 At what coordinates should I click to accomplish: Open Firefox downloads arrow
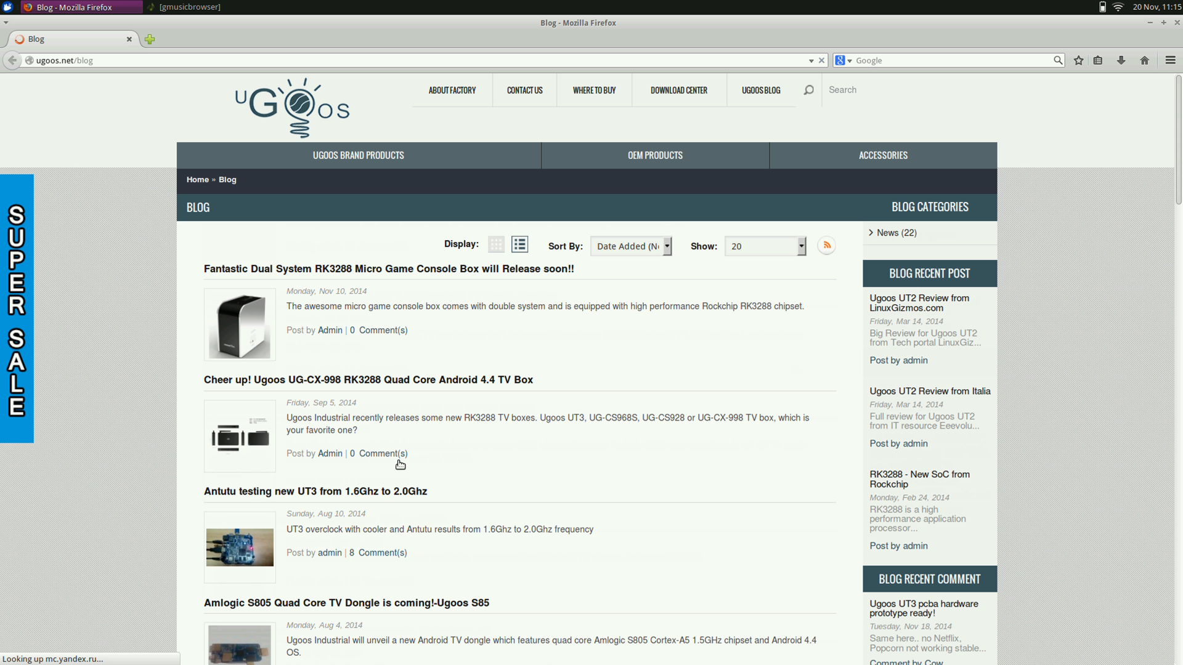(1121, 60)
